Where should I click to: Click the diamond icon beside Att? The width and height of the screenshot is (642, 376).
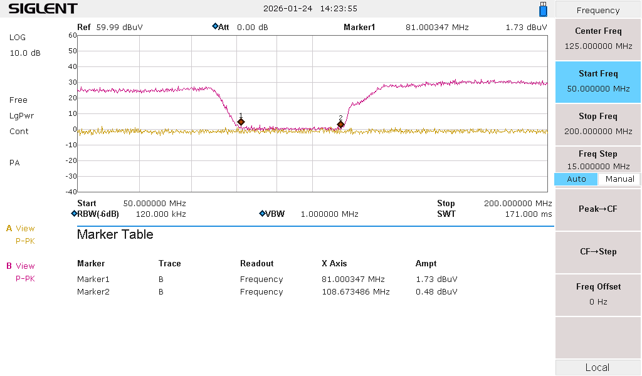click(x=215, y=26)
